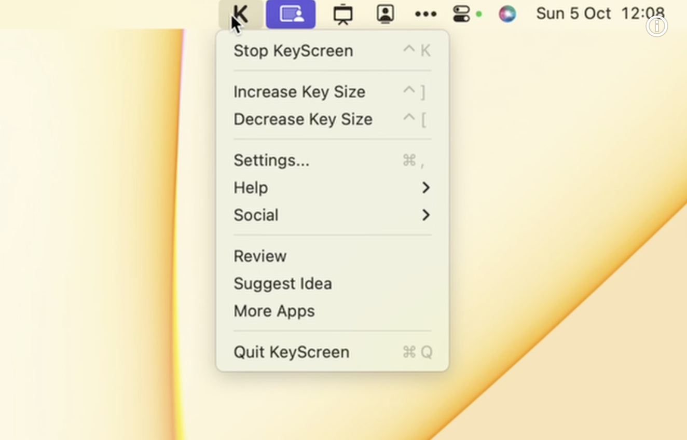This screenshot has width=687, height=440.
Task: Click the info icon near the top right
Action: click(657, 26)
